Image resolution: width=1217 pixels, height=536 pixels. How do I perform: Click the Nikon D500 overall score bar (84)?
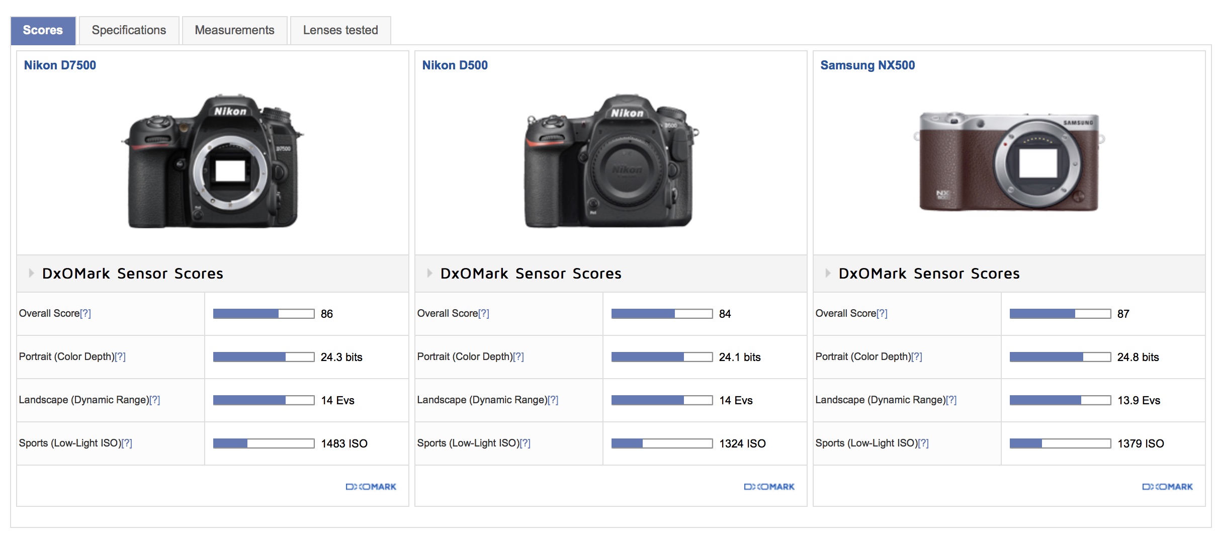(662, 314)
